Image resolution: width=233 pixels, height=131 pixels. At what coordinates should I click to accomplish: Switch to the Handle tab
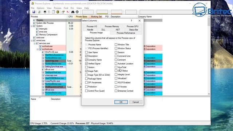[90, 30]
